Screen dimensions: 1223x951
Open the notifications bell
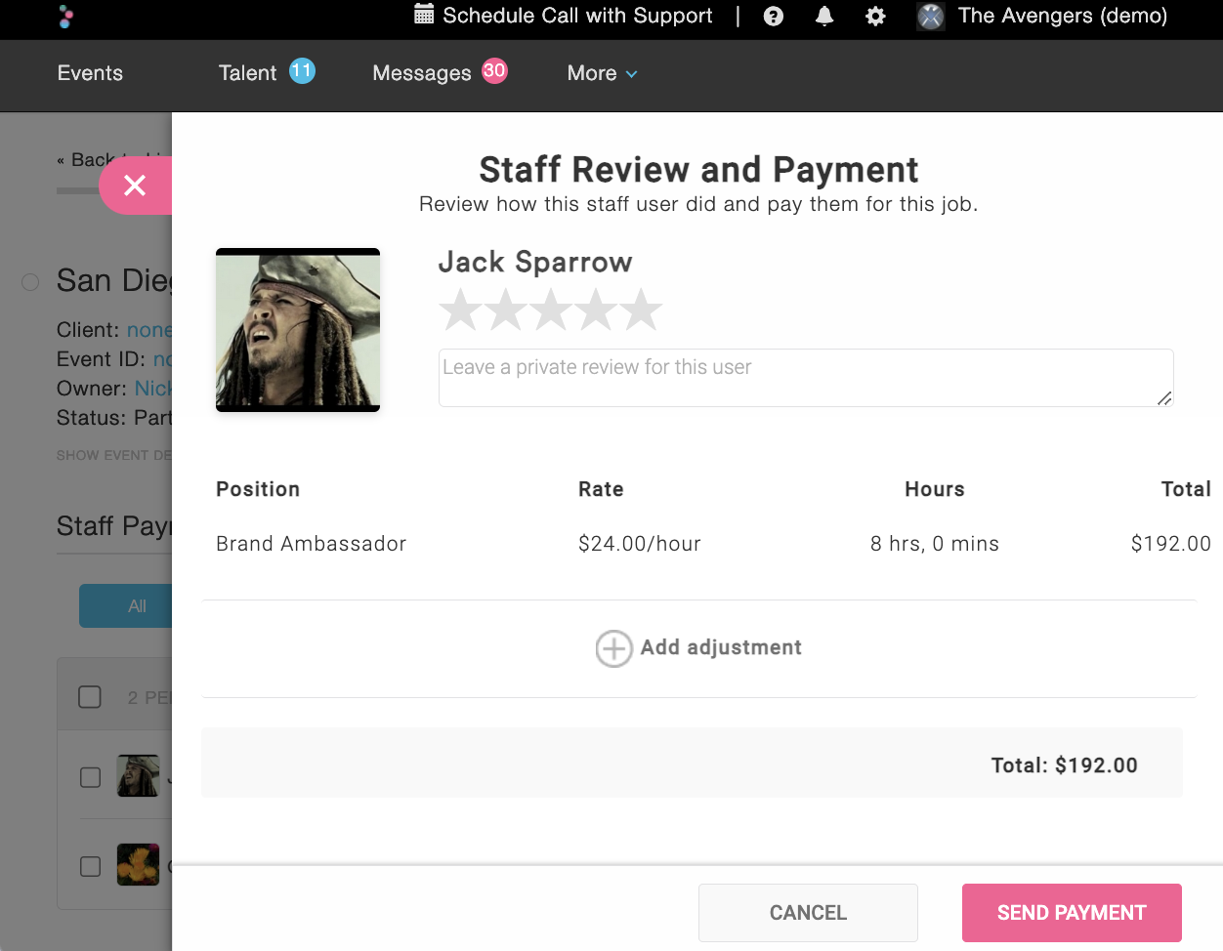(x=824, y=17)
